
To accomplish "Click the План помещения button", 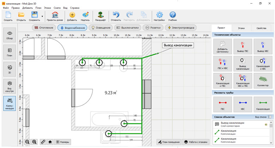I will pos(169,142).
